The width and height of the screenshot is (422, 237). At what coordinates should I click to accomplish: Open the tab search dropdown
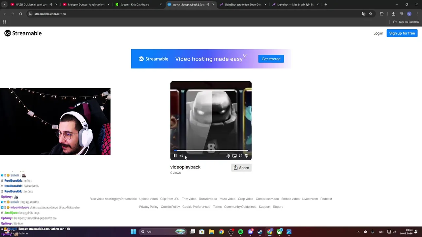pyautogui.click(x=4, y=5)
